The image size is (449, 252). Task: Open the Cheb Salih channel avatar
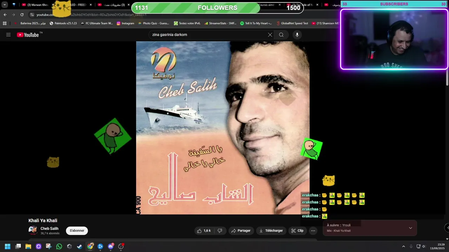pyautogui.click(x=33, y=230)
